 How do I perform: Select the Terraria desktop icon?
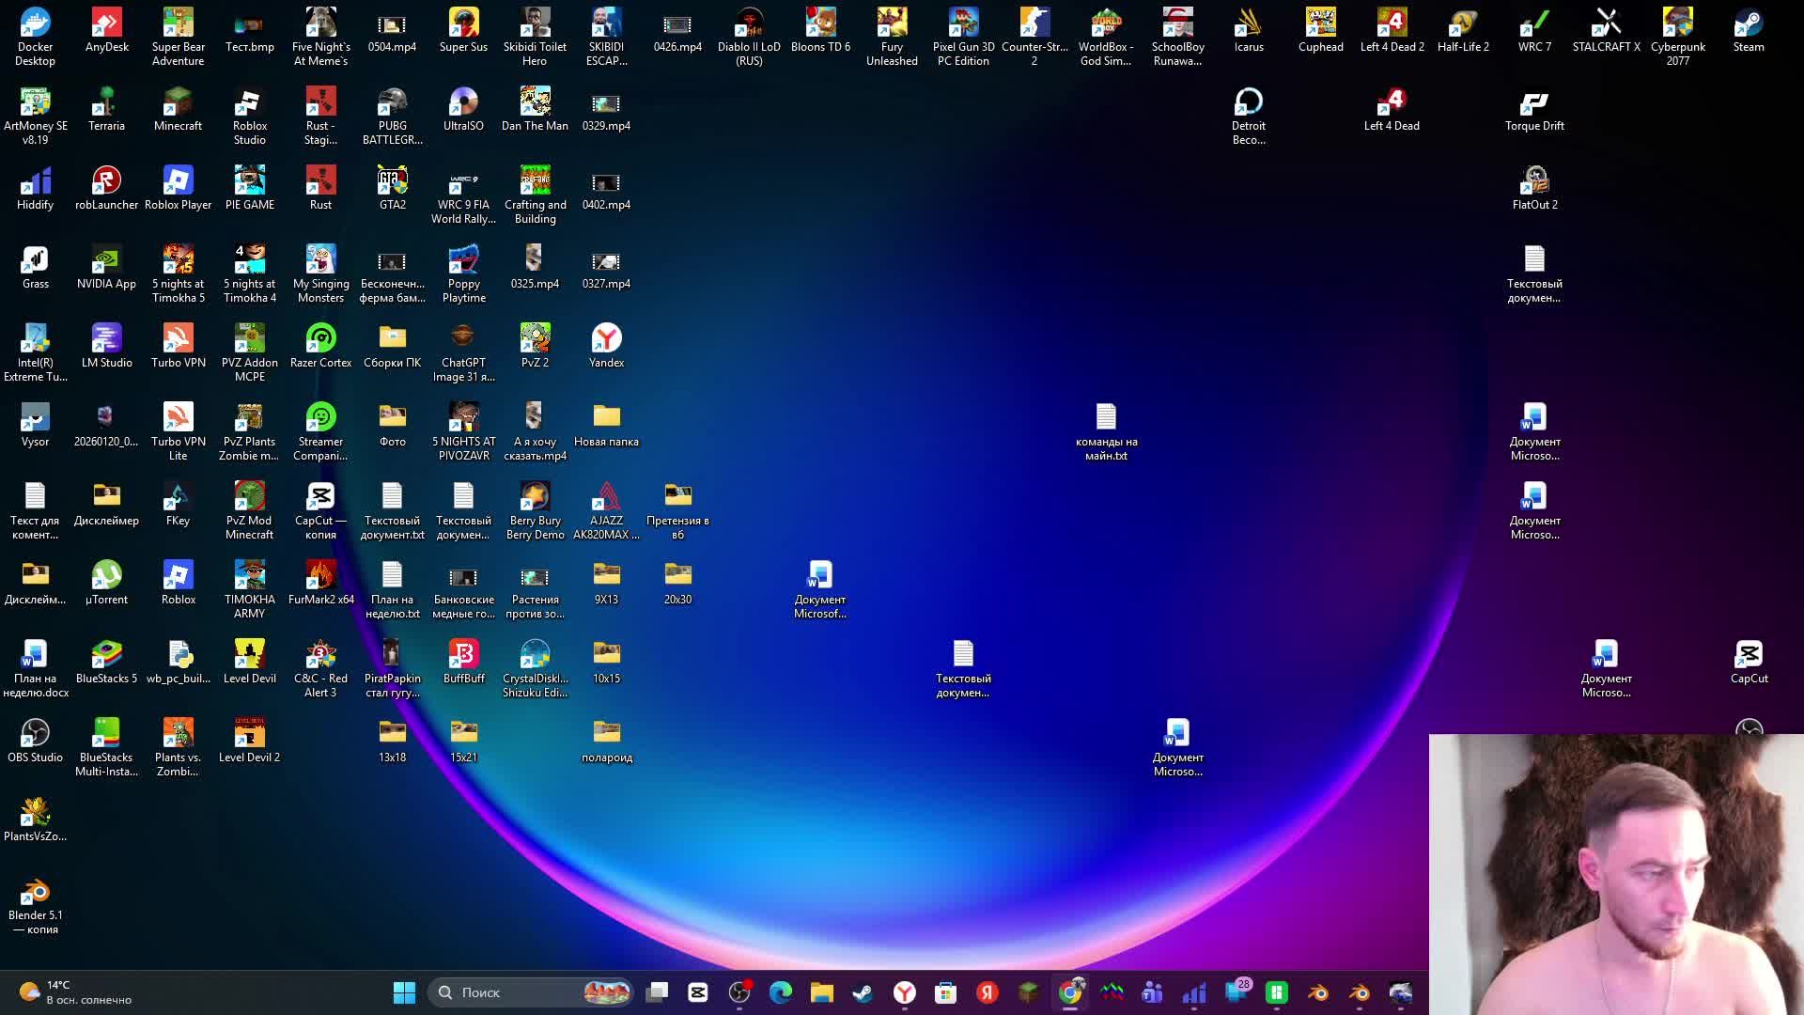[x=106, y=108]
